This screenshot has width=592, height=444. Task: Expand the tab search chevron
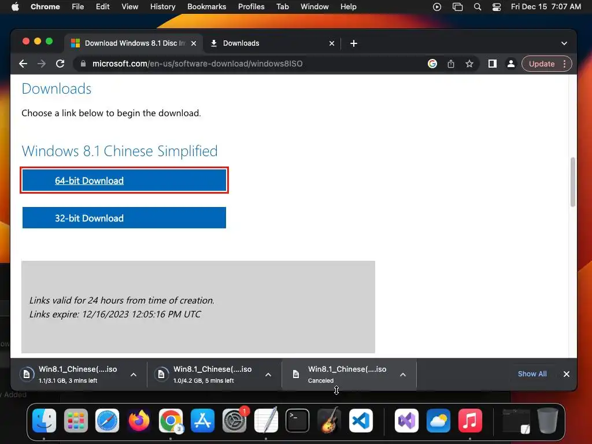(x=564, y=43)
